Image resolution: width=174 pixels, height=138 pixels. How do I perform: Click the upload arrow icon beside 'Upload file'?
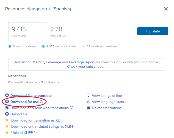pyautogui.click(x=7, y=114)
